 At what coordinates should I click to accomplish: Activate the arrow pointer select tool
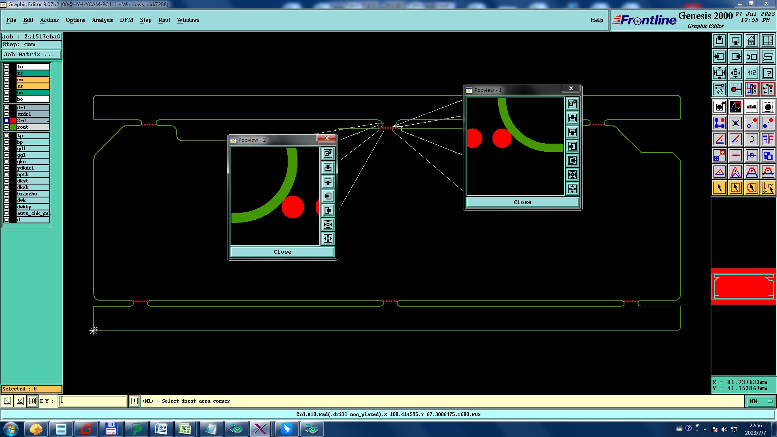(x=719, y=188)
